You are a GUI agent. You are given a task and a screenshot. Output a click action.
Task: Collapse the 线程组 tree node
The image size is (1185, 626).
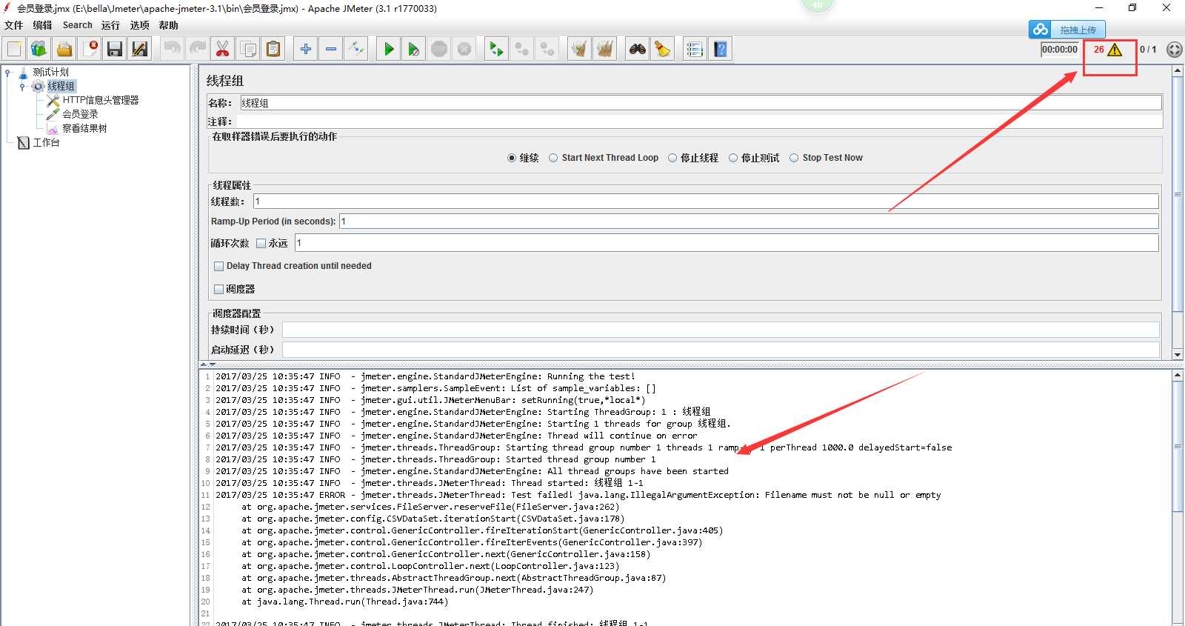point(22,87)
